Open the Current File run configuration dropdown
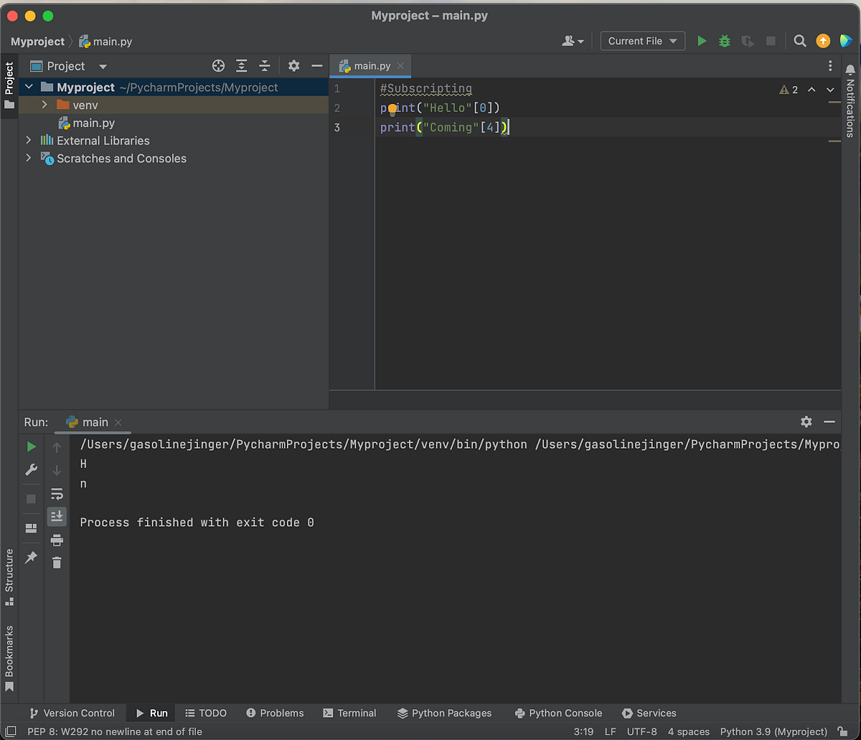The image size is (861, 740). [x=642, y=41]
